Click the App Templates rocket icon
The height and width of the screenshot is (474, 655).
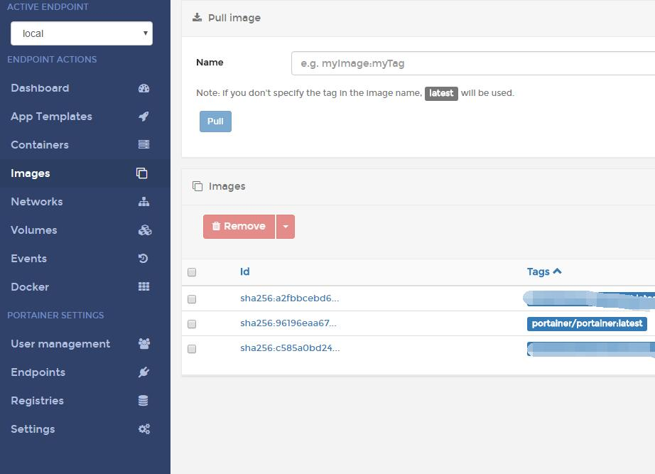pos(144,117)
